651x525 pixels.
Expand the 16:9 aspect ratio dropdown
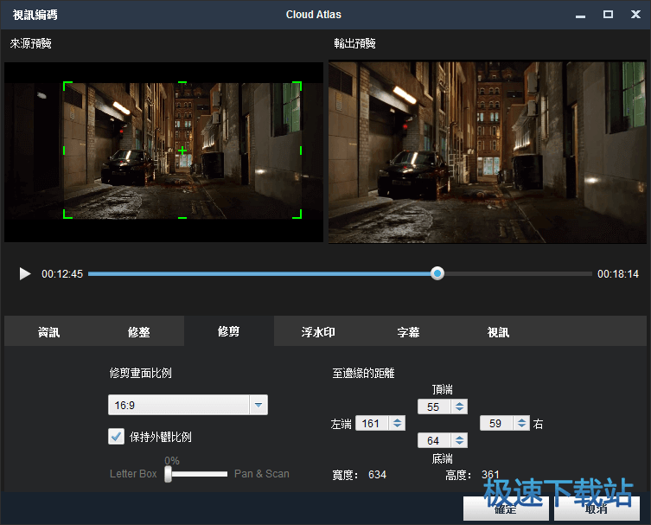tap(188, 405)
